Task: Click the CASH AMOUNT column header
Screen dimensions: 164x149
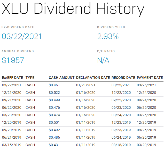Action: coord(62,78)
